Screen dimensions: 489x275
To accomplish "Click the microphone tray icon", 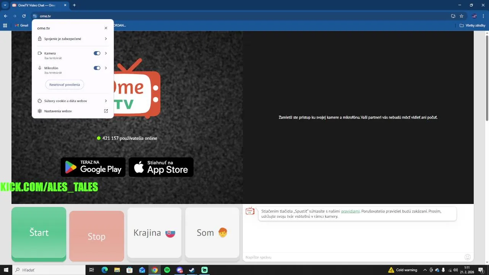I will point(443,270).
